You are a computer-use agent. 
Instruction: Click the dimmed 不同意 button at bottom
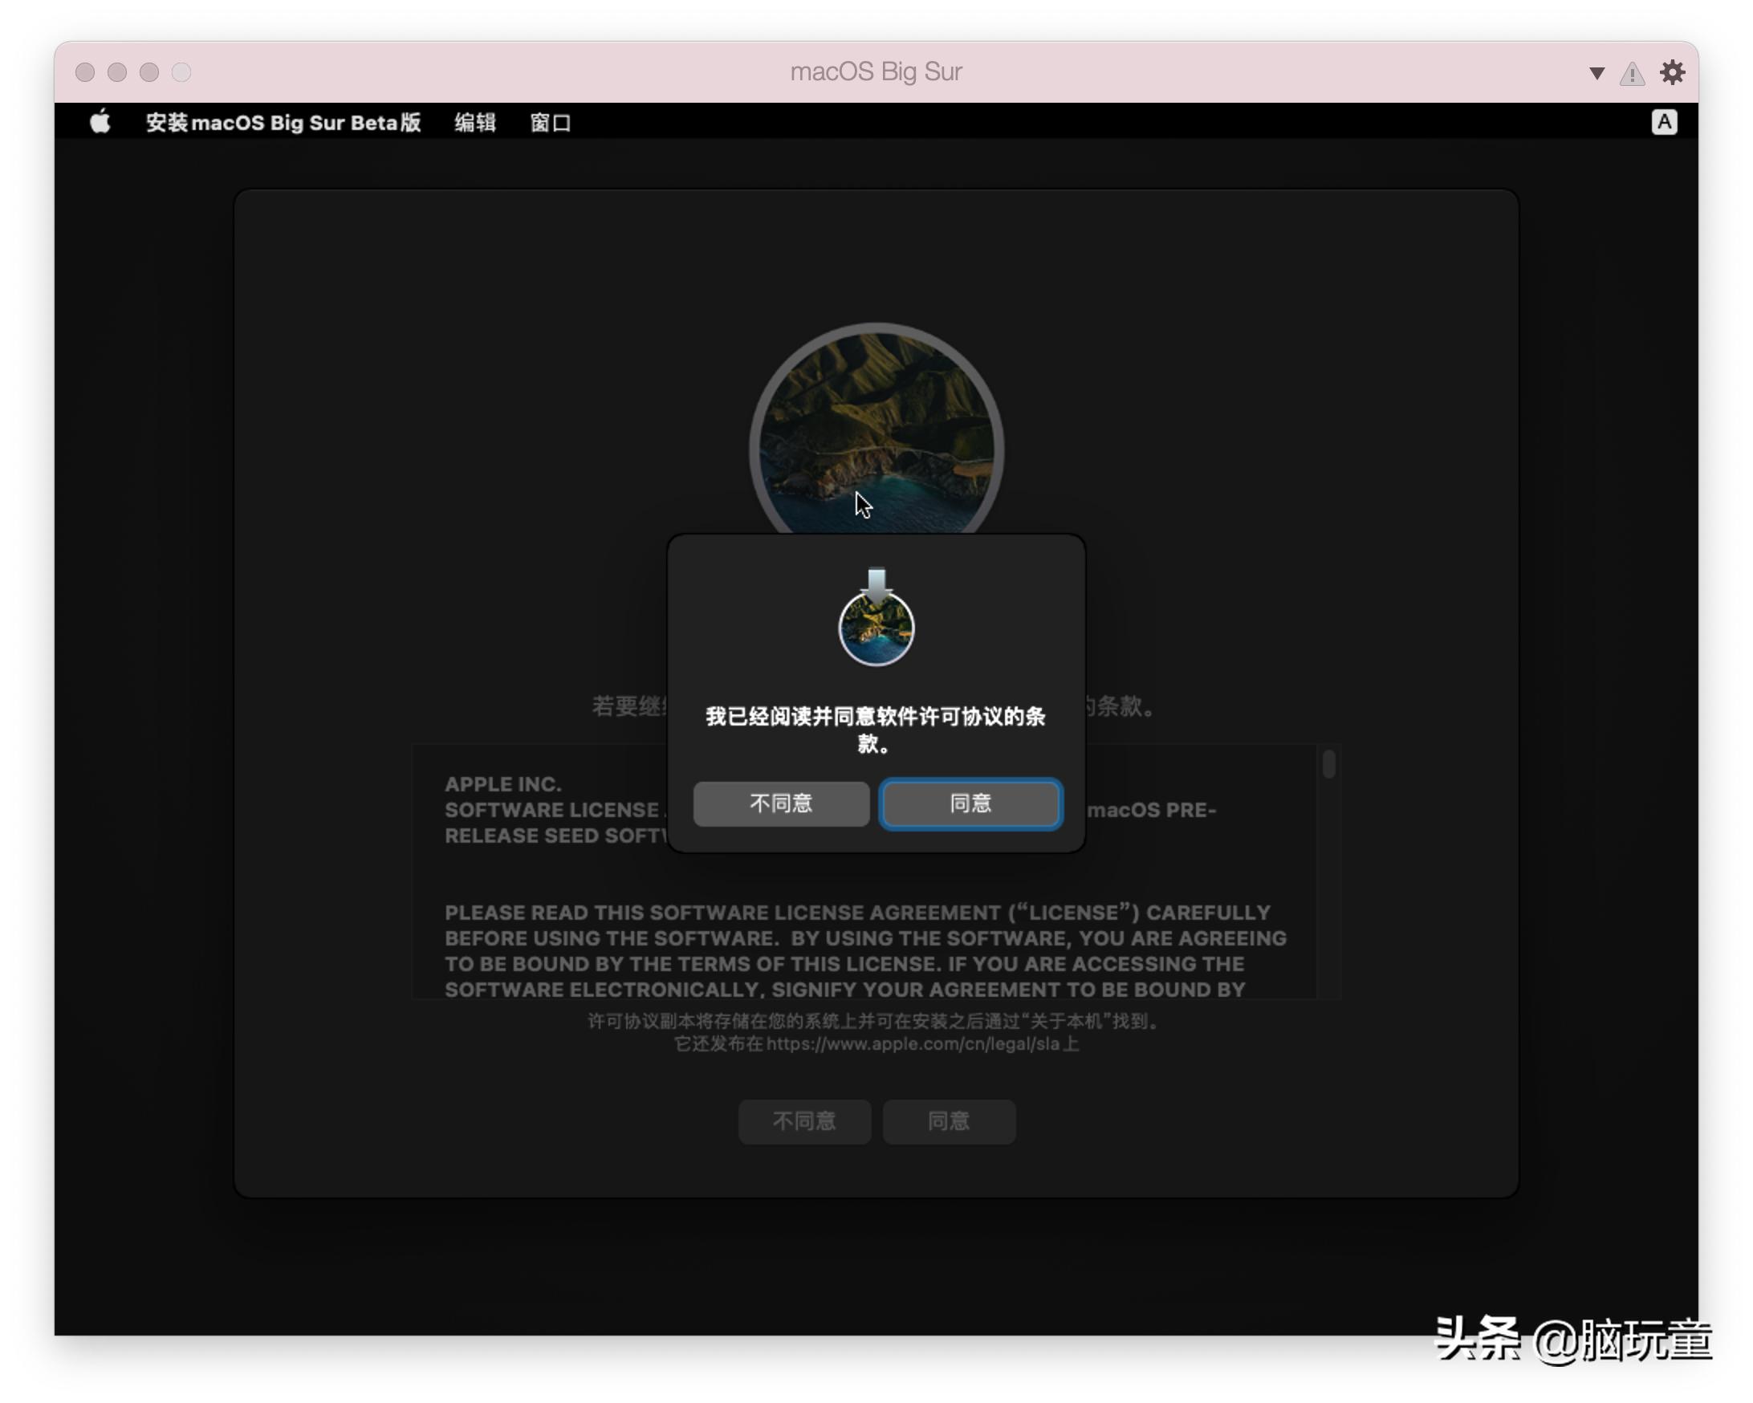(x=803, y=1121)
